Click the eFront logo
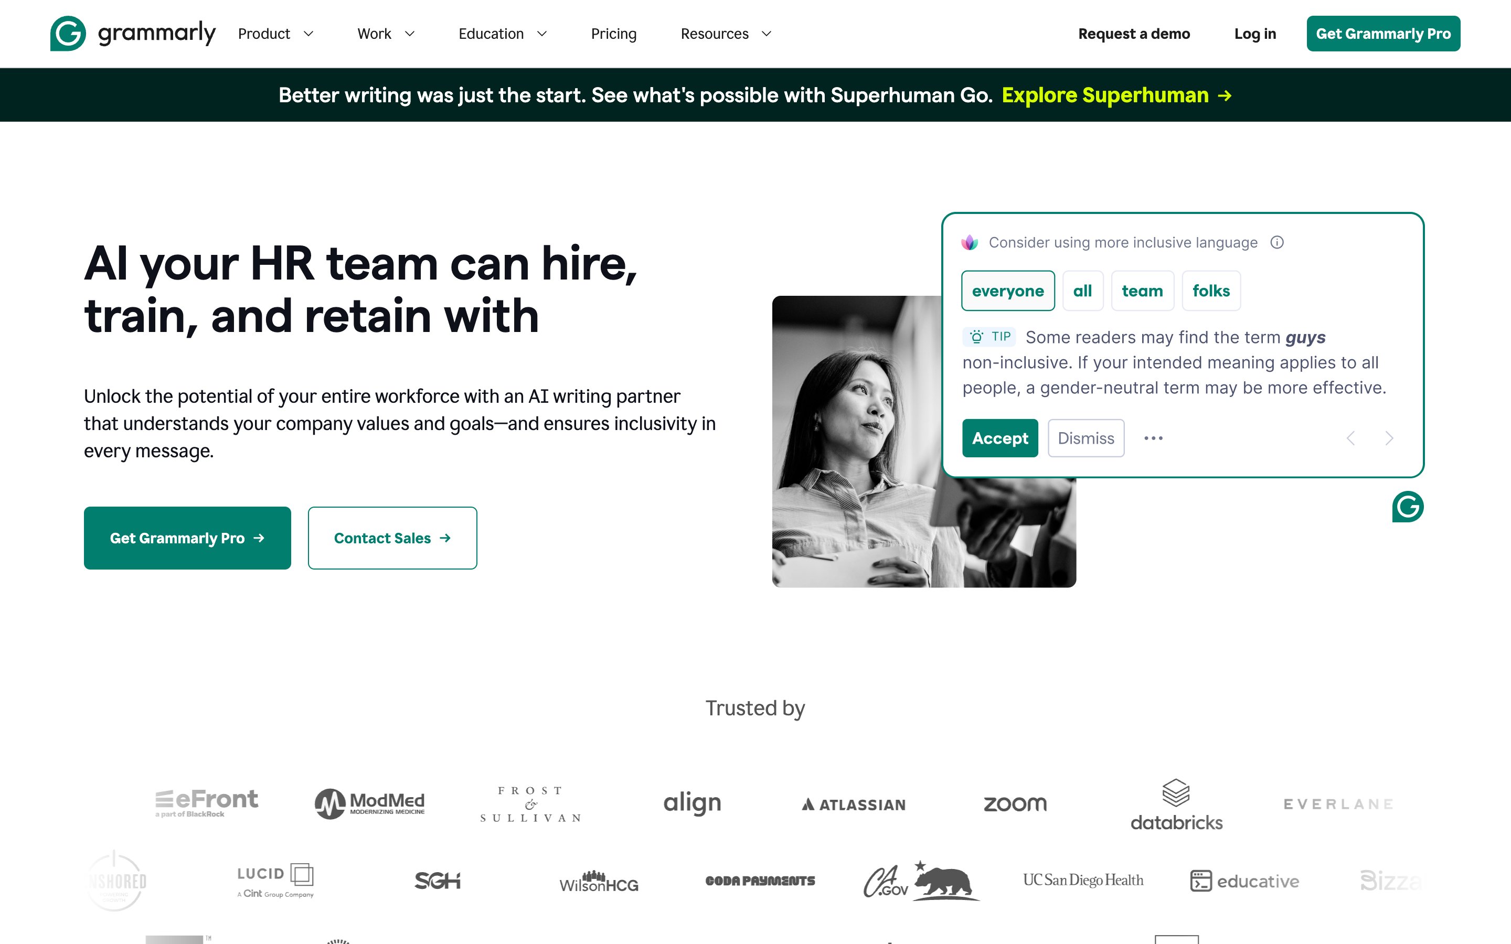 pos(207,803)
